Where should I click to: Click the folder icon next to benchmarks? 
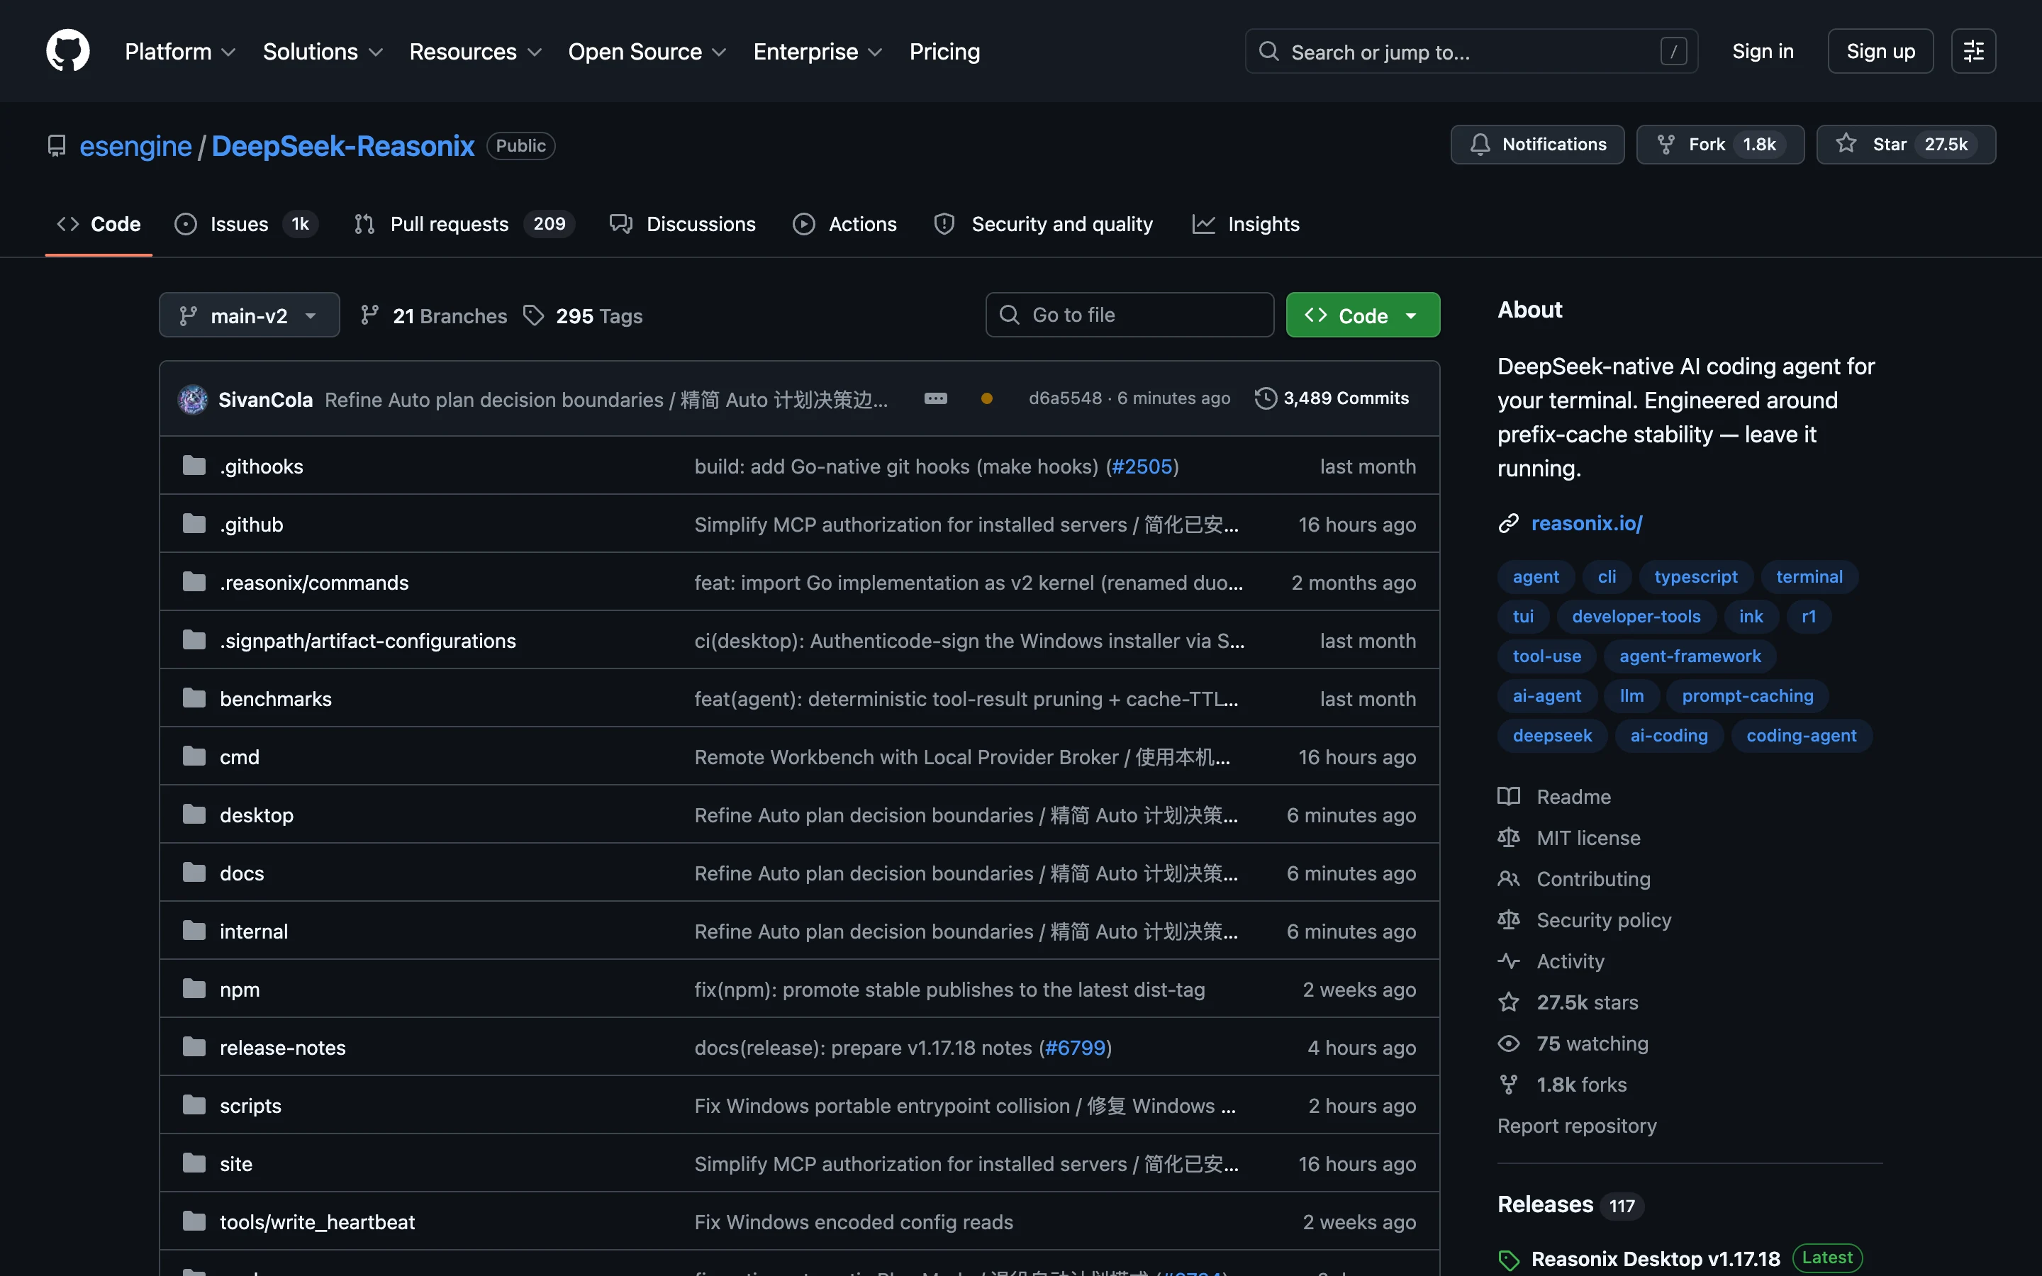(x=194, y=698)
